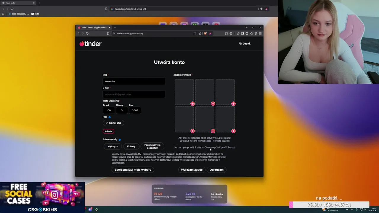Add a photo to the bottom-left profile slot
379x213 pixels.
192,131
